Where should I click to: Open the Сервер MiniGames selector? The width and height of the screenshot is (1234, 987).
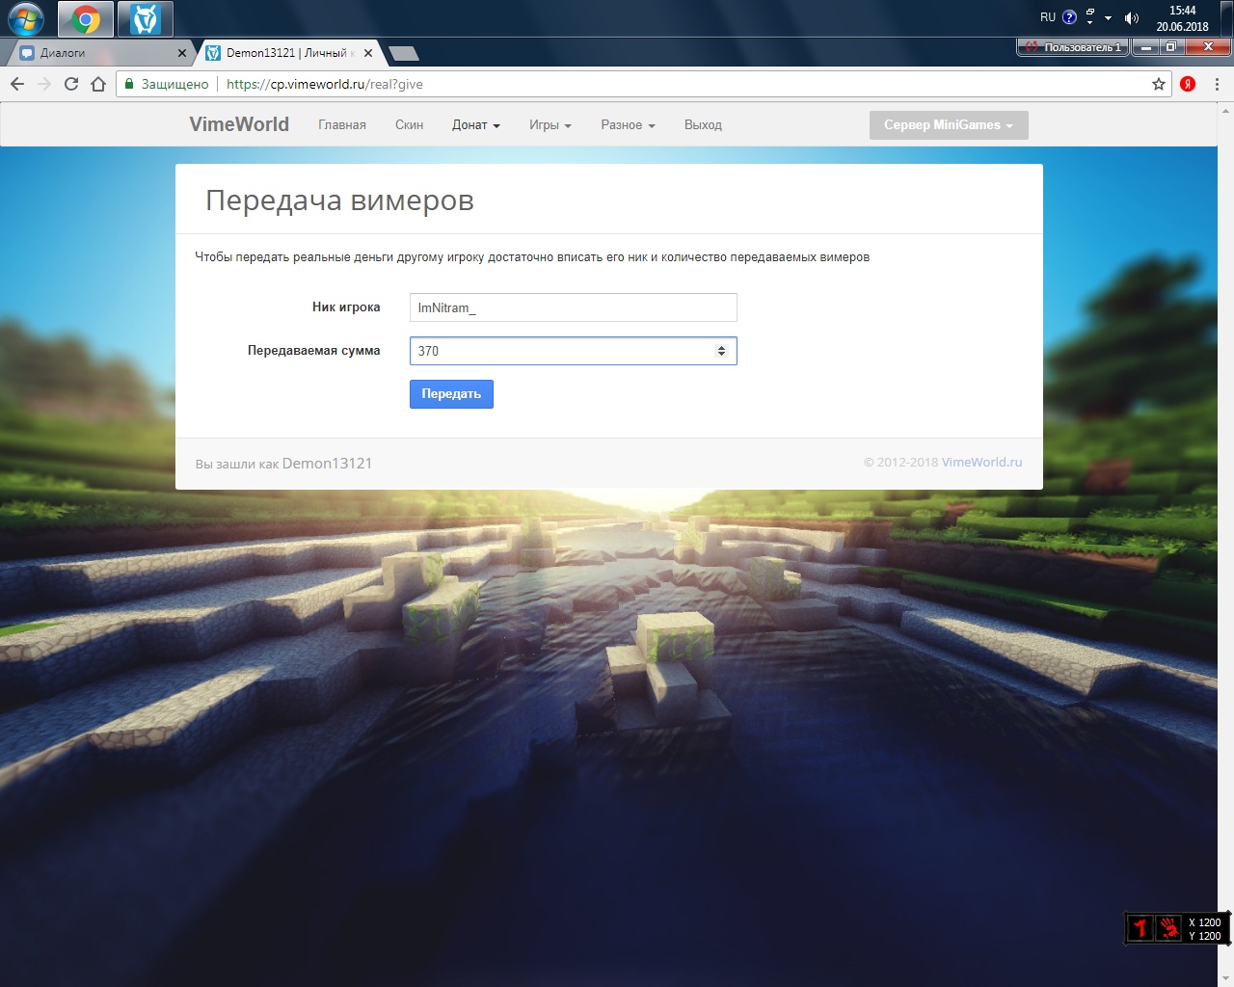click(x=949, y=125)
